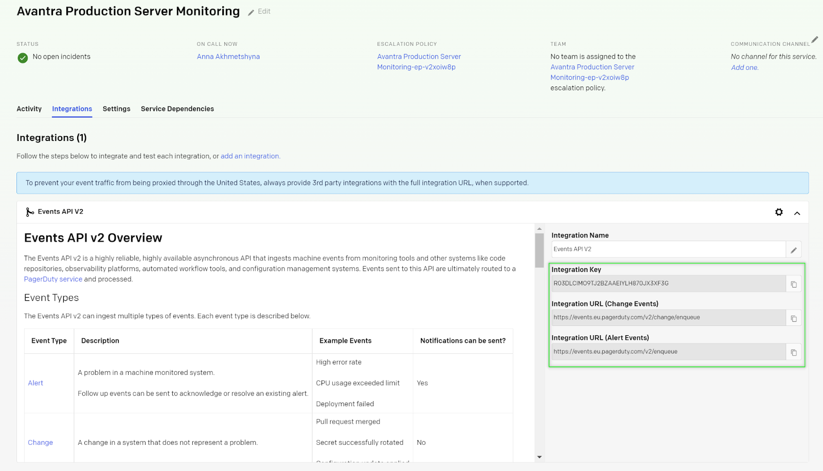
Task: Open the Alert event type documentation link
Action: click(35, 383)
